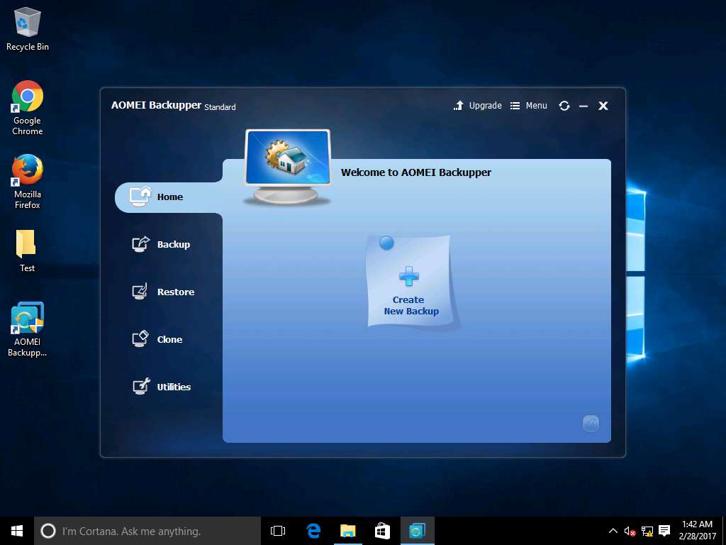Open the Home tab in AOMEI Backupper
This screenshot has height=545, width=726.
[x=169, y=197]
